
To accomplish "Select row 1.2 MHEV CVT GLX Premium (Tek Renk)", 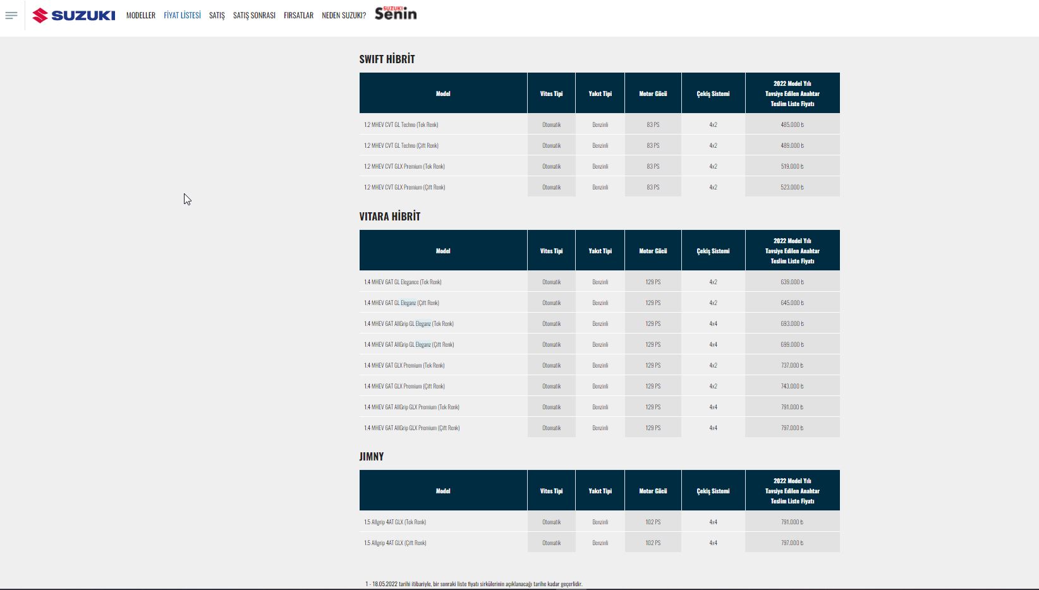I will (600, 166).
